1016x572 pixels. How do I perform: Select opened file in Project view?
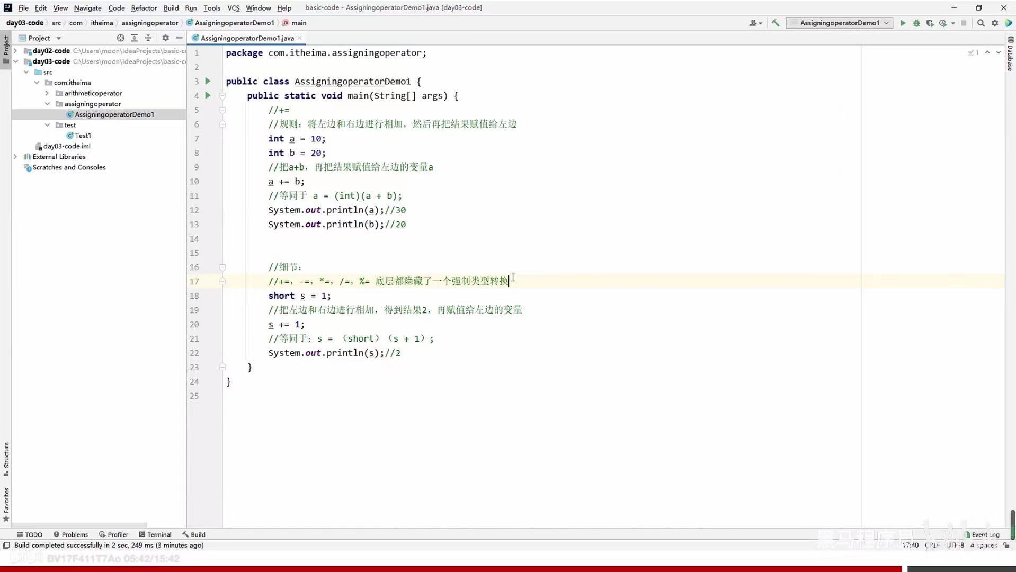click(120, 38)
